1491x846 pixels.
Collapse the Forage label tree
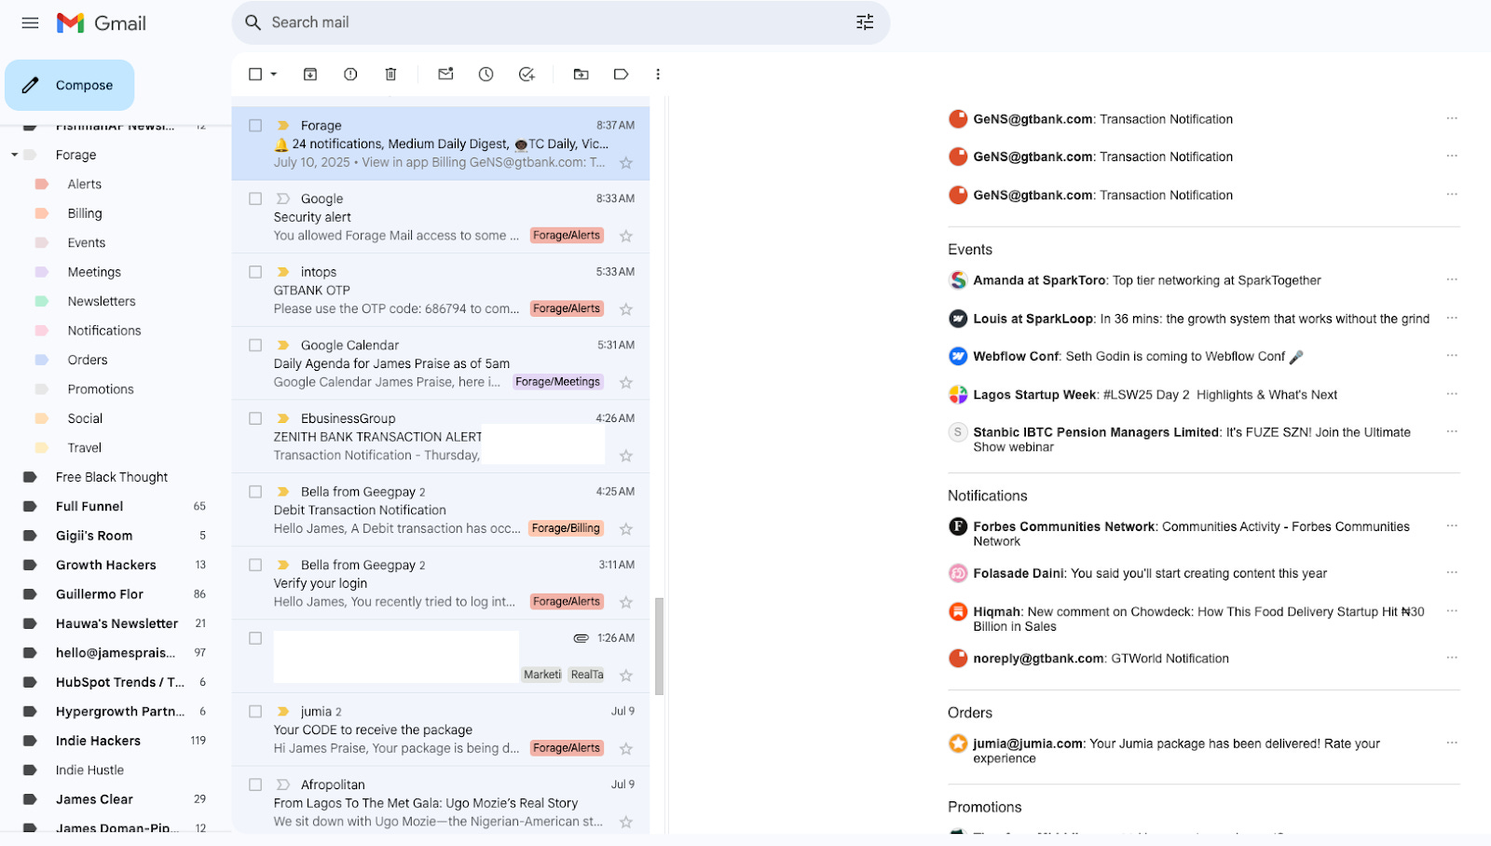click(14, 155)
